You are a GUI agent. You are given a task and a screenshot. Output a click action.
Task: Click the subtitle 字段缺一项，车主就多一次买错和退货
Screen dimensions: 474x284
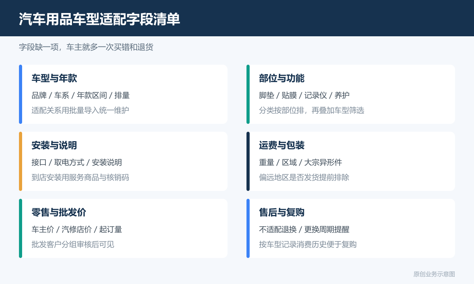(86, 47)
